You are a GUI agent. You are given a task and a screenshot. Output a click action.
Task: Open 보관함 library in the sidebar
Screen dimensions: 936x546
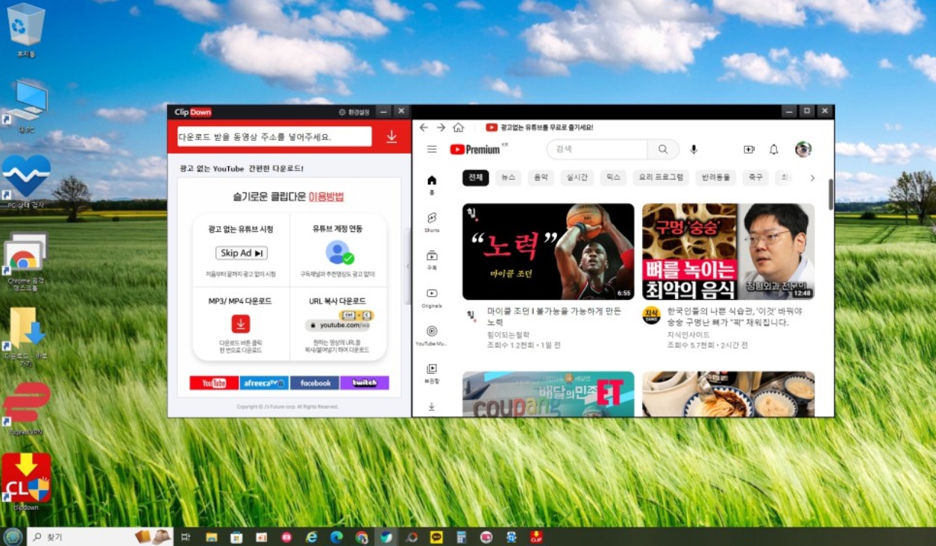(x=432, y=373)
